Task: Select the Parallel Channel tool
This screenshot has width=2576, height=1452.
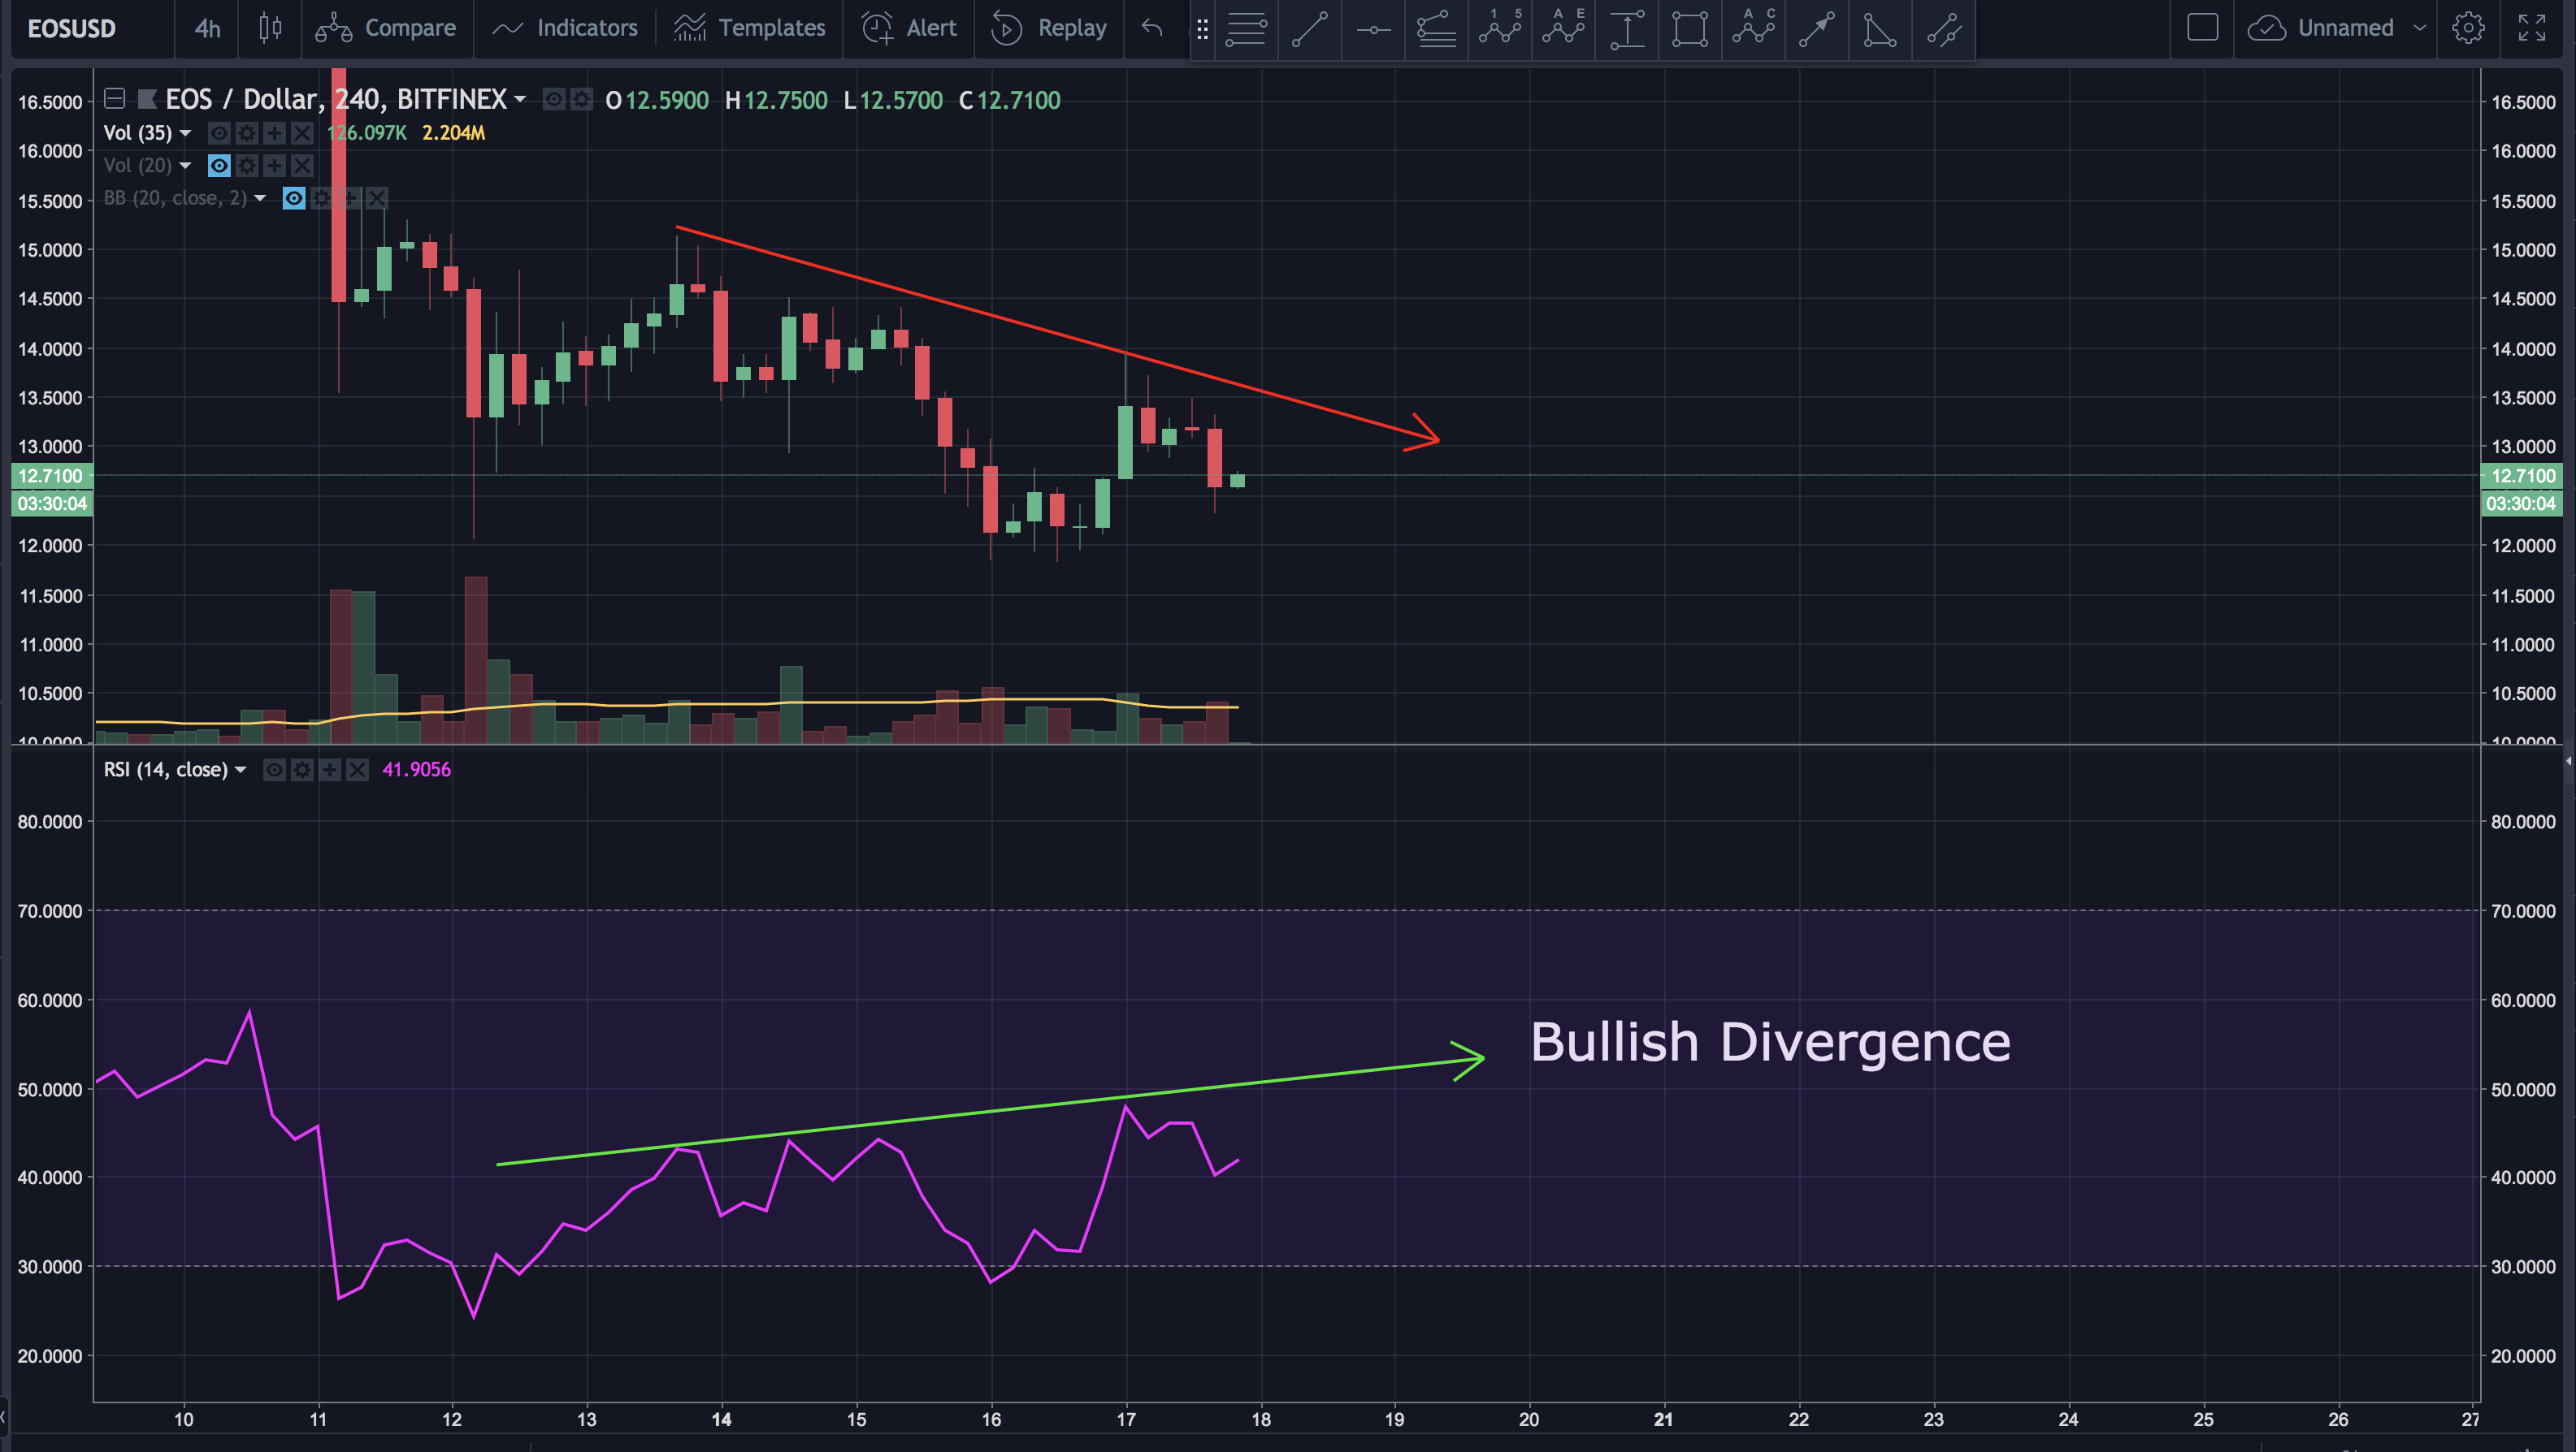Action: (x=1944, y=29)
